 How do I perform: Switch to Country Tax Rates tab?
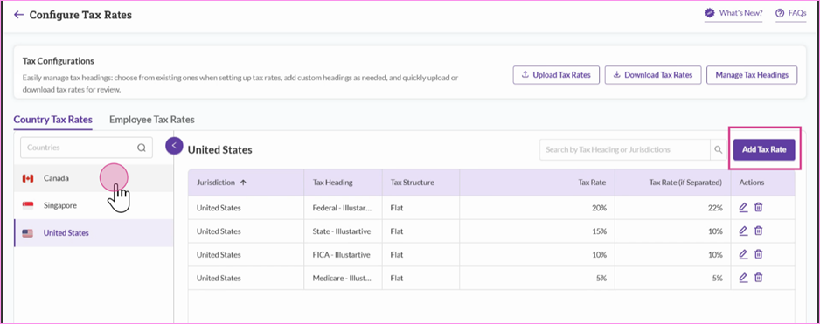click(52, 120)
